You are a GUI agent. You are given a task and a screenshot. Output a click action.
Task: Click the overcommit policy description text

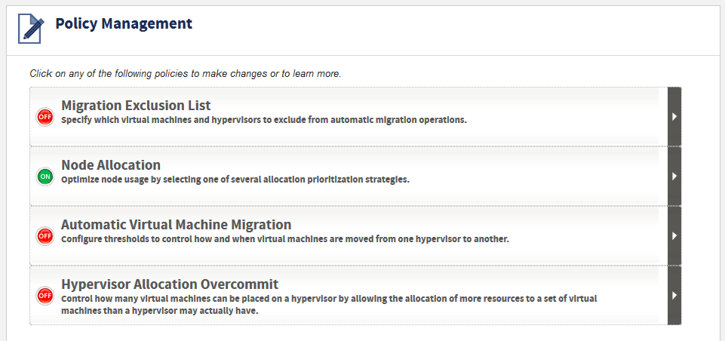tap(329, 305)
